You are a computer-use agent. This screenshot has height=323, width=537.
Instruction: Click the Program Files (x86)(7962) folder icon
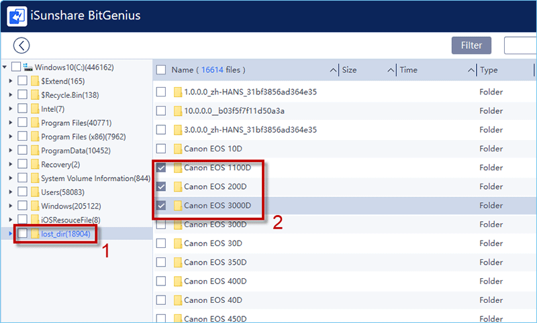35,137
